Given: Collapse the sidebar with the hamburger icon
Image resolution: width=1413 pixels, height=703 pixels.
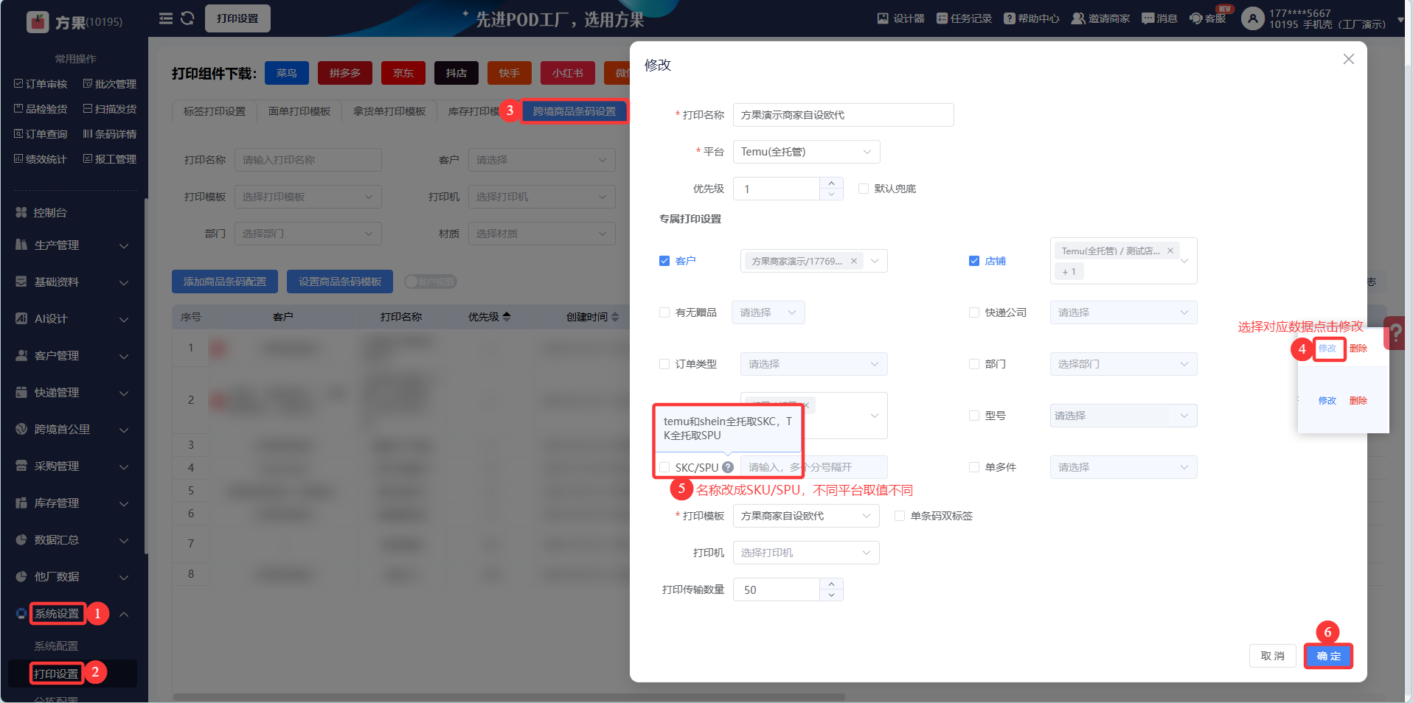Looking at the screenshot, I should (x=166, y=18).
